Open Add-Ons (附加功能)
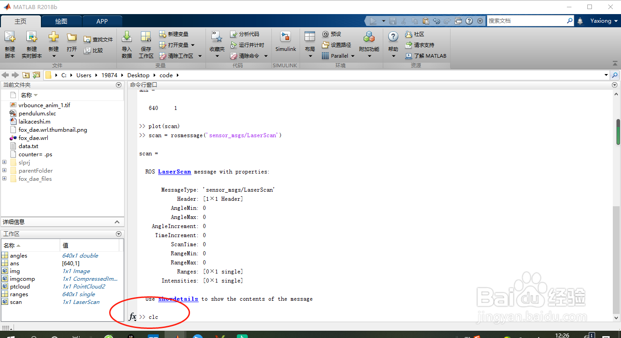The width and height of the screenshot is (621, 338). 369,45
